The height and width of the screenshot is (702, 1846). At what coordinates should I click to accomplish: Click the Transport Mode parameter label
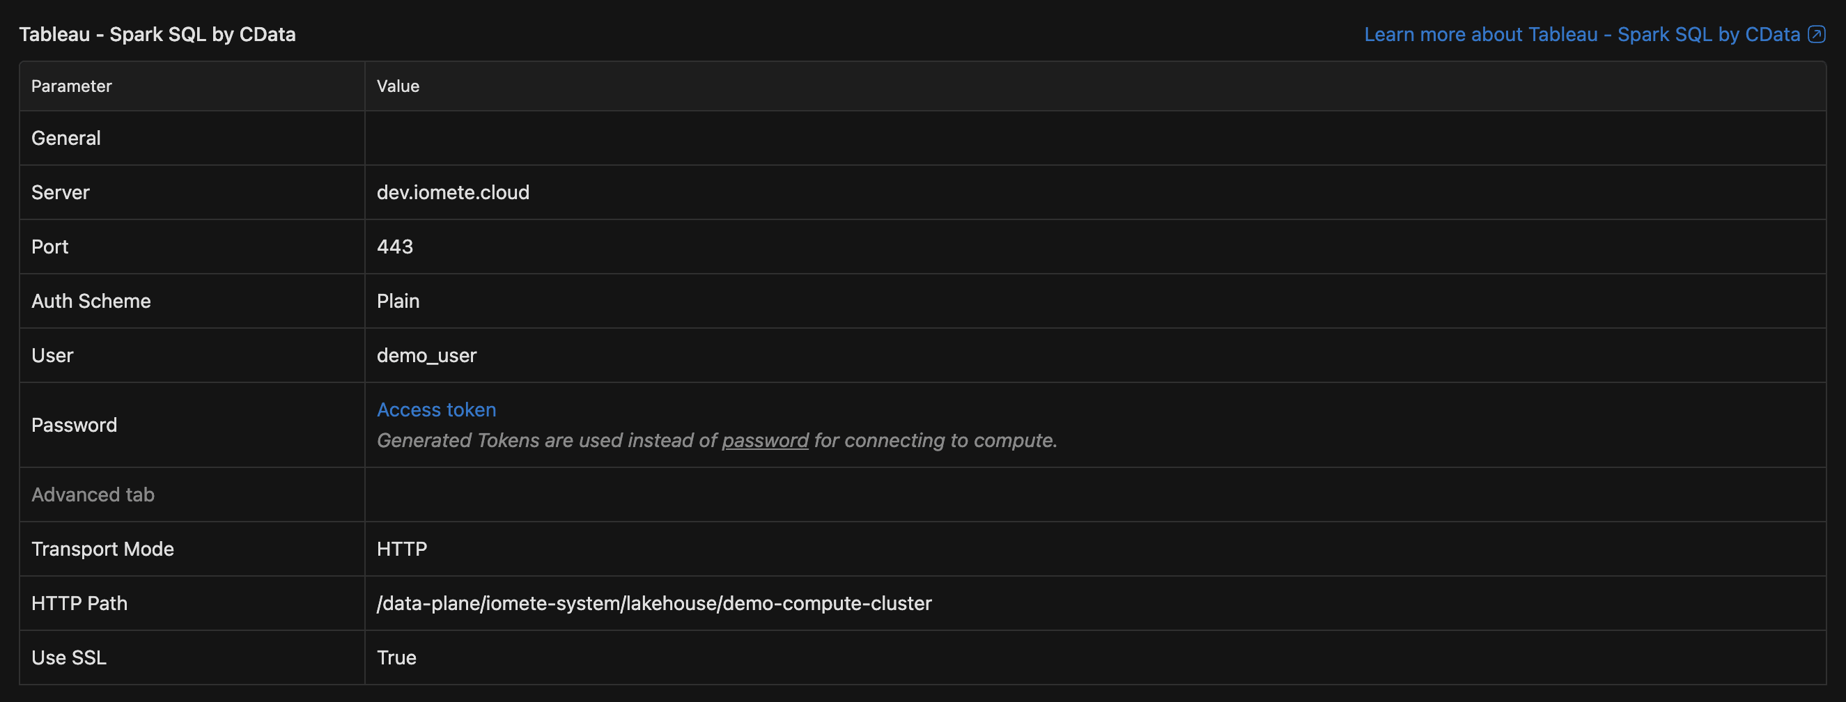coord(102,549)
